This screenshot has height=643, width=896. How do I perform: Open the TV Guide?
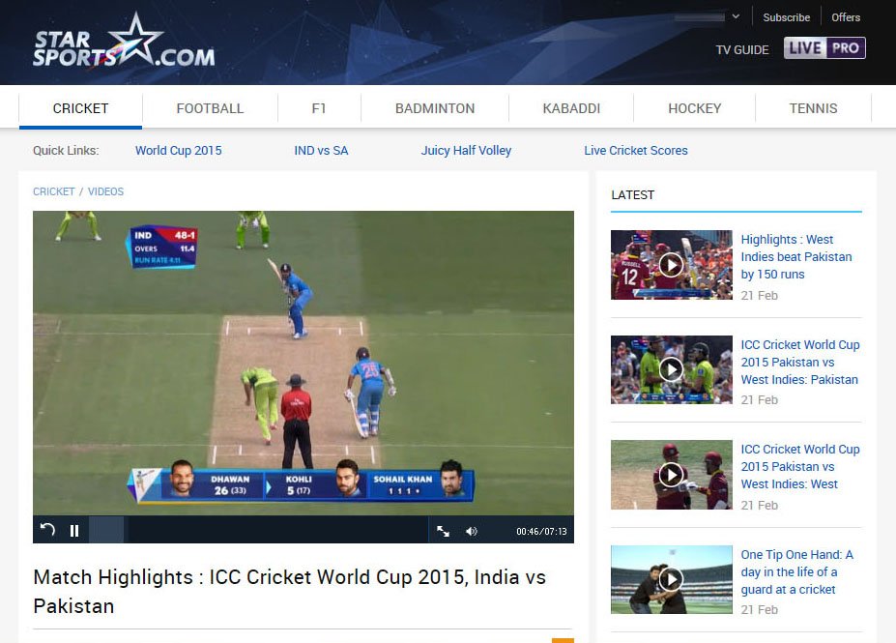pos(742,50)
